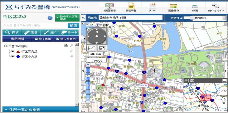The height and width of the screenshot is (113, 228).
Task: Collapse the 基準点情報 tree node
Action: 5,46
